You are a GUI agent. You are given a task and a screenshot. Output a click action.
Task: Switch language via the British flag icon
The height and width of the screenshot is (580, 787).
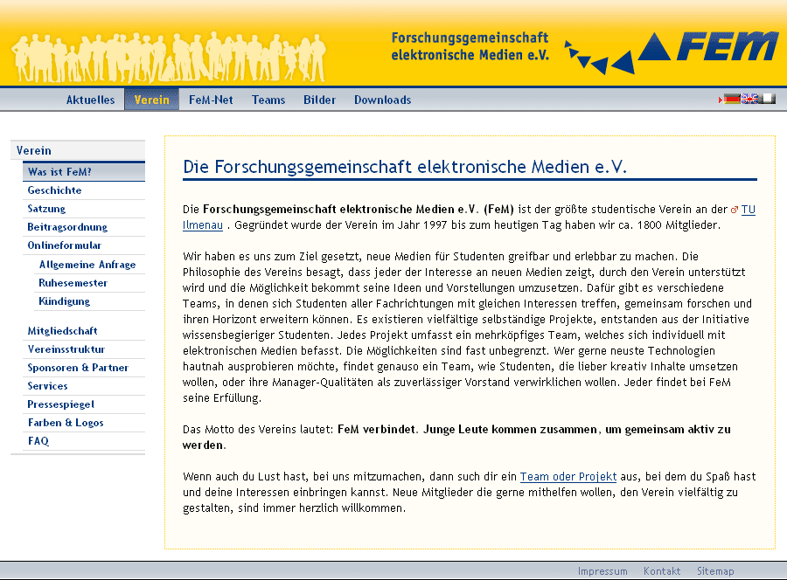tap(749, 100)
